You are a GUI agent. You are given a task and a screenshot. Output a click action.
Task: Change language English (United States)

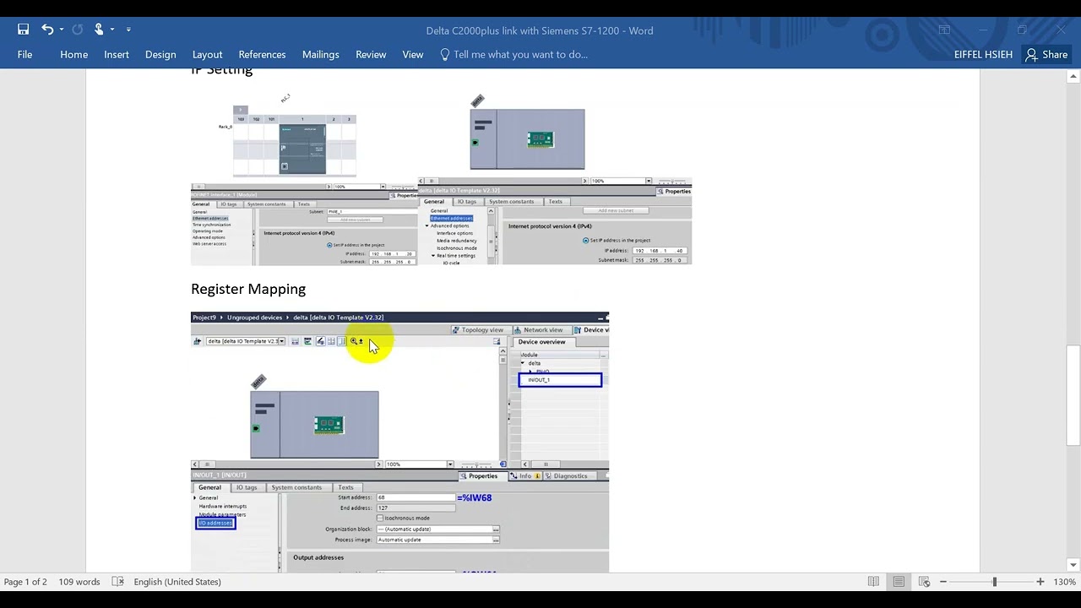(x=177, y=582)
